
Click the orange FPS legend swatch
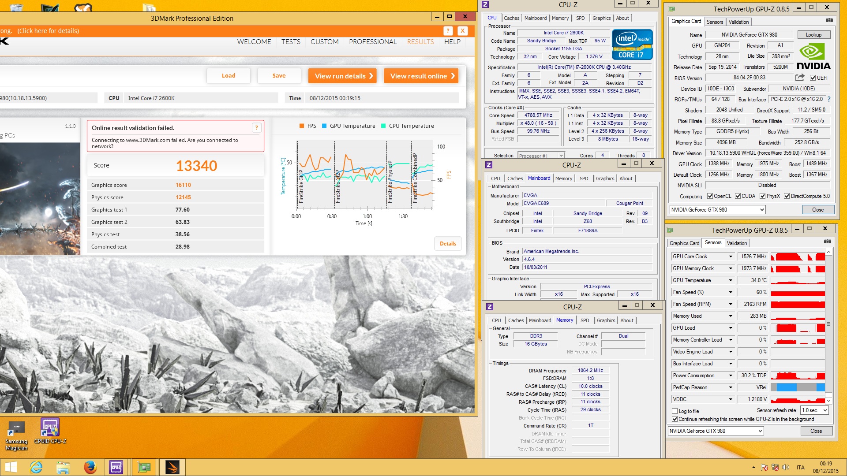coord(302,126)
